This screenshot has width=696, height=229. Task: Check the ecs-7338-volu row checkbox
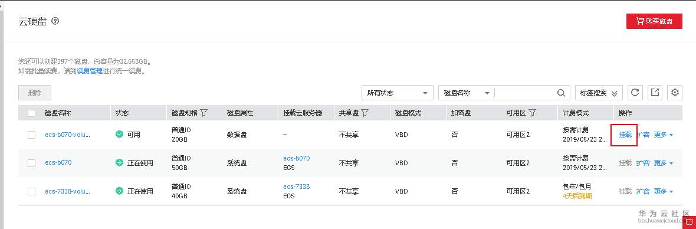pos(31,191)
